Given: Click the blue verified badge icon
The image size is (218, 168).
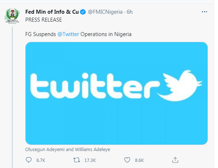Looking at the screenshot, I should click(83, 12).
